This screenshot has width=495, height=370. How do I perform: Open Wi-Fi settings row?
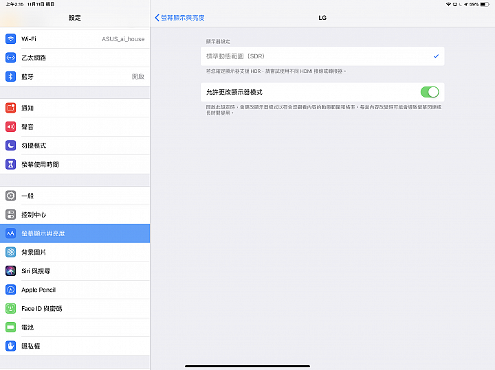tap(75, 39)
